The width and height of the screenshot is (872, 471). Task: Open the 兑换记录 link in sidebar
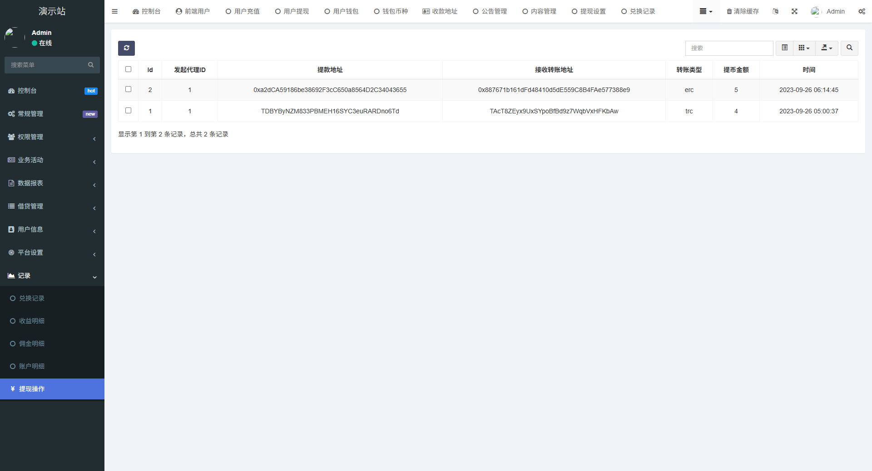[32, 298]
